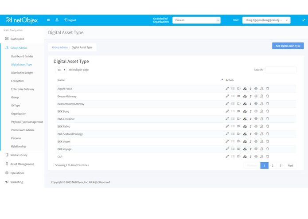Screen dimensions: 308x219
Task: Select the current page 1 button
Action: pyautogui.click(x=265, y=165)
